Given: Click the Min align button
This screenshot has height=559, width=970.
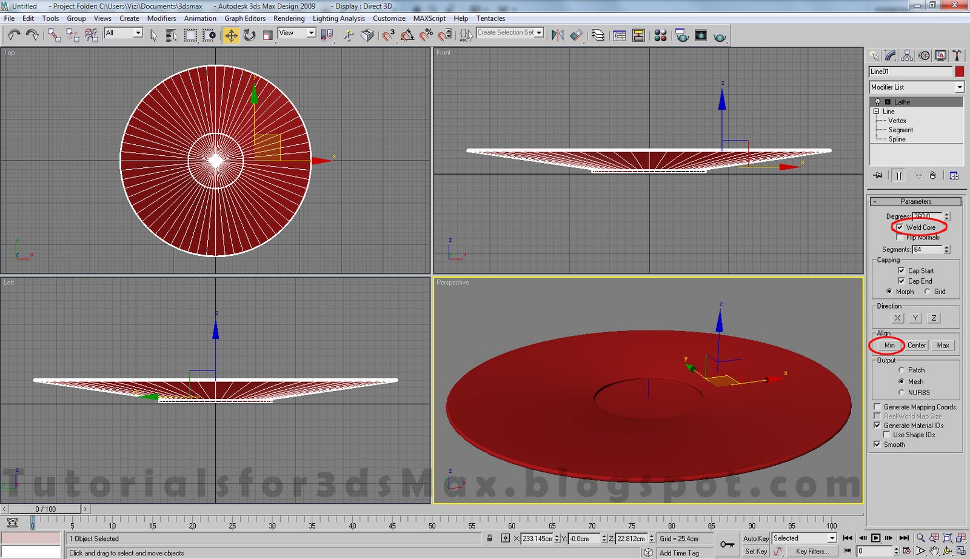Looking at the screenshot, I should point(889,345).
